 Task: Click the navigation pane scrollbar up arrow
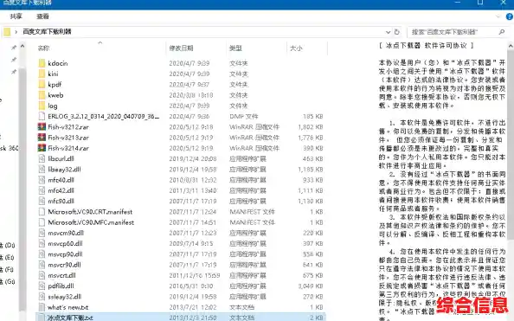coord(22,46)
